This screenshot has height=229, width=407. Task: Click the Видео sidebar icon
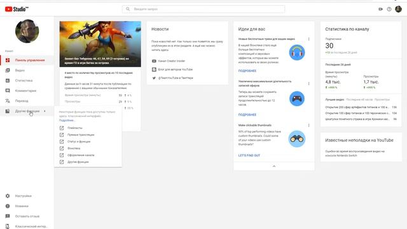pyautogui.click(x=8, y=71)
